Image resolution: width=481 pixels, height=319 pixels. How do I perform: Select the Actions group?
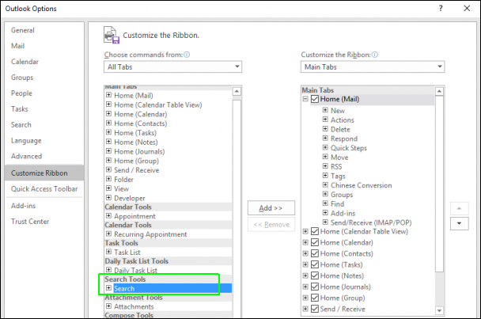(x=343, y=120)
